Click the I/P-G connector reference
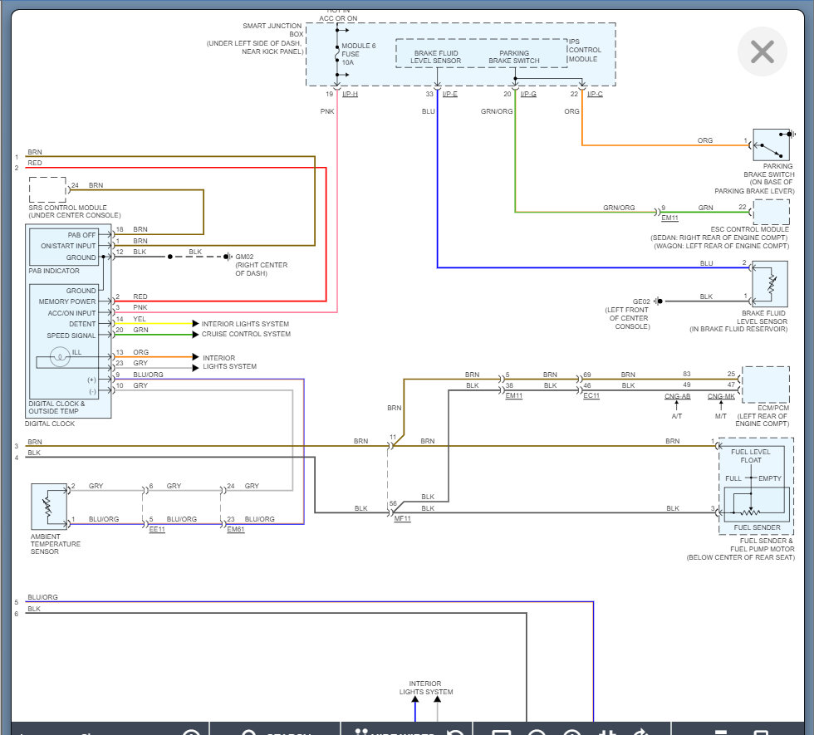The image size is (814, 735). tap(528, 94)
